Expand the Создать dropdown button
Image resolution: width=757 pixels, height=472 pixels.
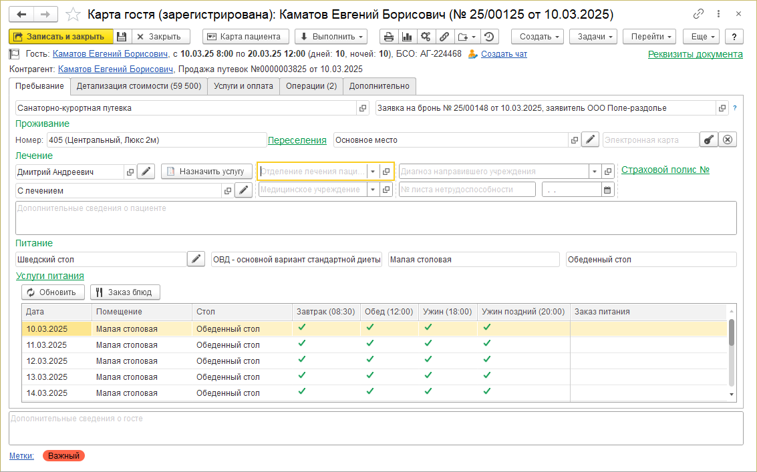tap(538, 37)
